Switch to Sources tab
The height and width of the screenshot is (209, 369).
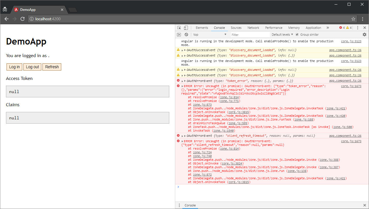pos(236,28)
